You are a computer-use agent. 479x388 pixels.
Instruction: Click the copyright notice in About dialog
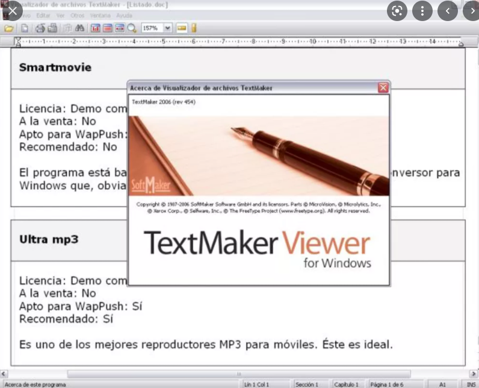tap(258, 208)
